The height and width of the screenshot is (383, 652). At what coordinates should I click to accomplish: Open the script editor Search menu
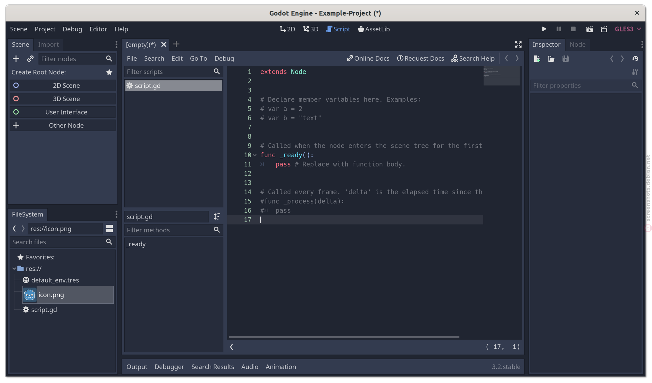coord(154,58)
